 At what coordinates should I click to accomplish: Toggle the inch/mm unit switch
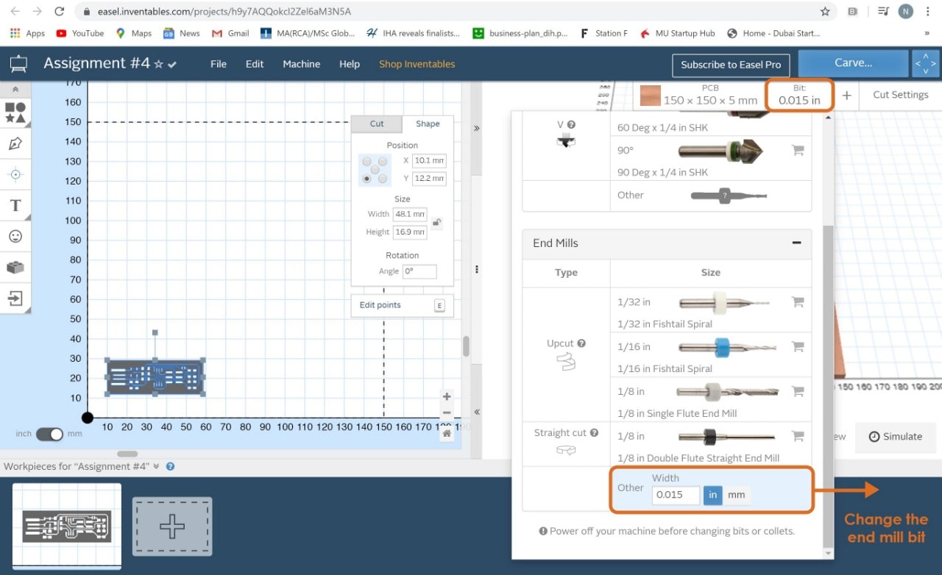49,434
